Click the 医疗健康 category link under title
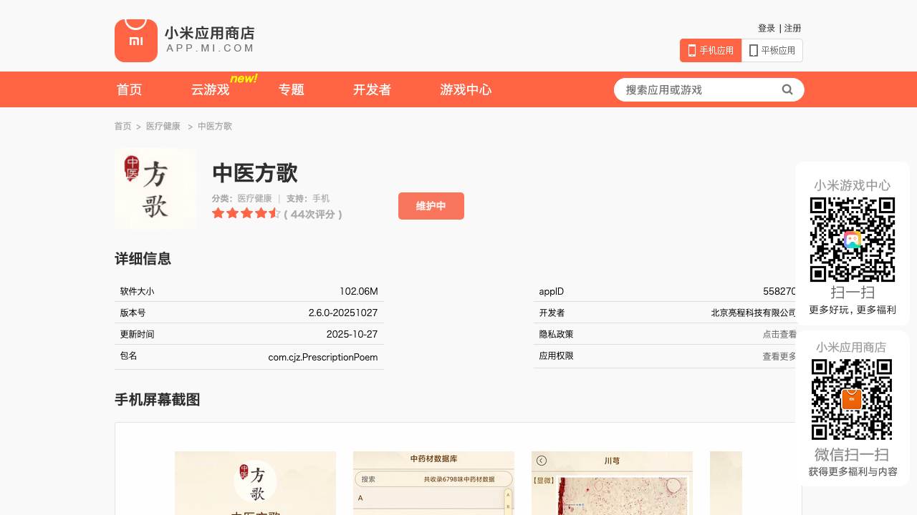 255,198
